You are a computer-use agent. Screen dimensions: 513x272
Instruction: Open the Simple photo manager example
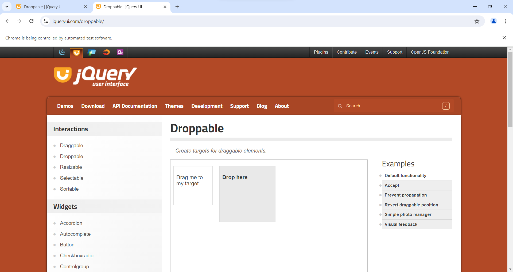pyautogui.click(x=408, y=214)
